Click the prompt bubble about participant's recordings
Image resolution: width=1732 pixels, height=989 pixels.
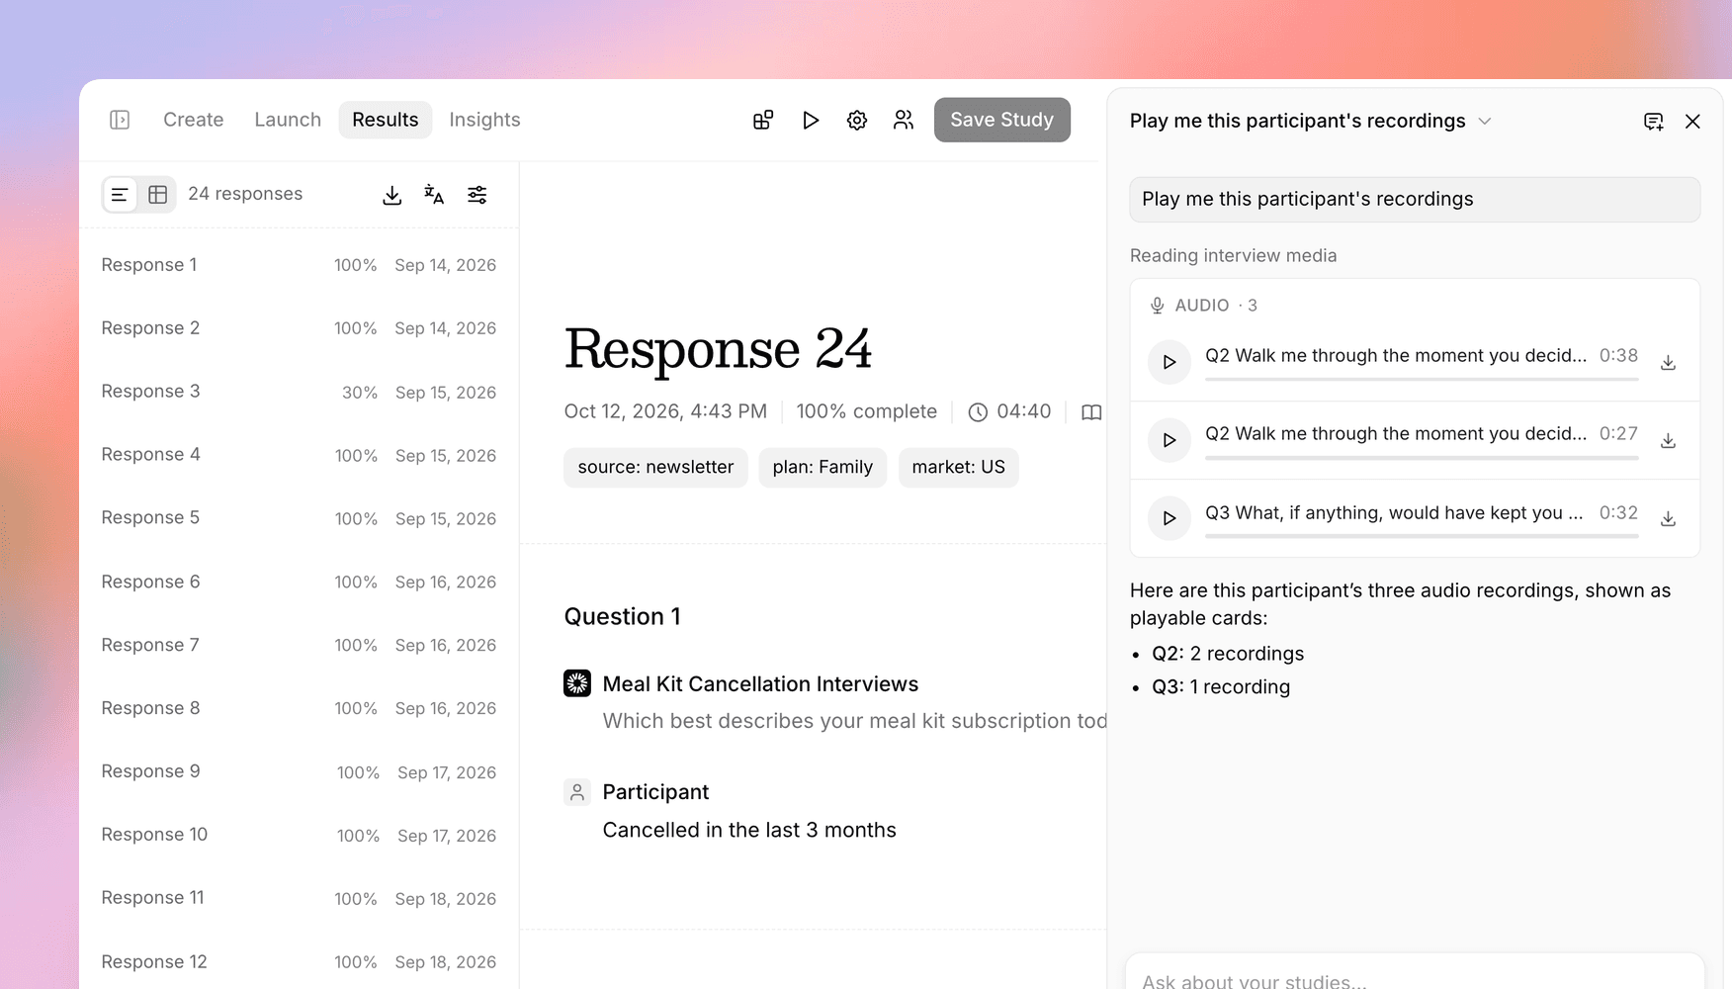(1415, 199)
